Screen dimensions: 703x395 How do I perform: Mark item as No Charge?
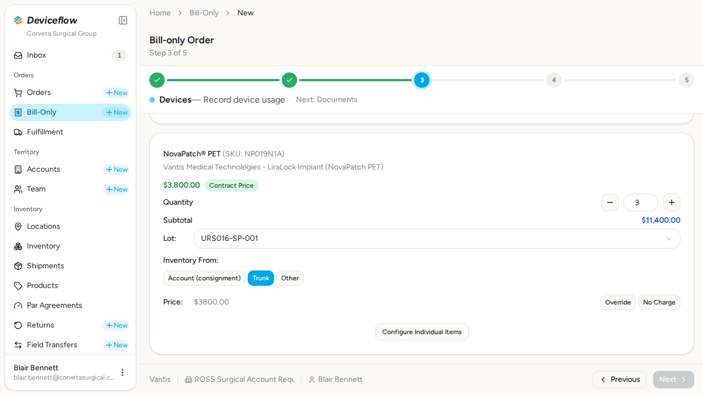pyautogui.click(x=659, y=302)
